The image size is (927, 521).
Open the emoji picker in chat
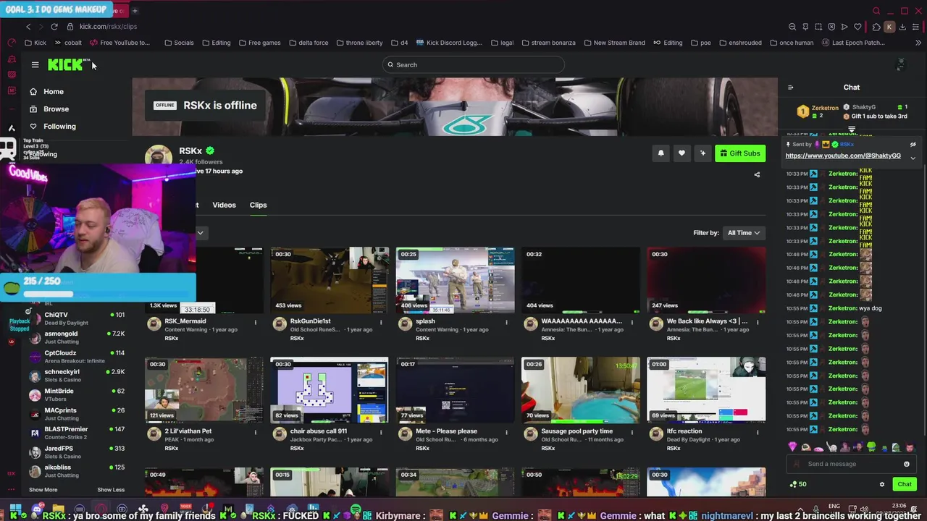[x=906, y=464]
